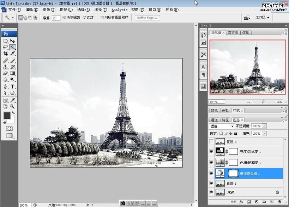Switch to the 通道 tab
The width and height of the screenshot is (289, 207).
tap(214, 120)
